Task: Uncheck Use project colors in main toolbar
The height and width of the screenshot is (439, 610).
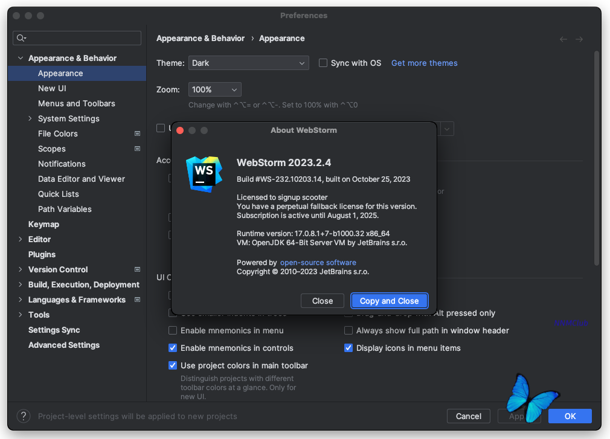Action: pos(173,365)
